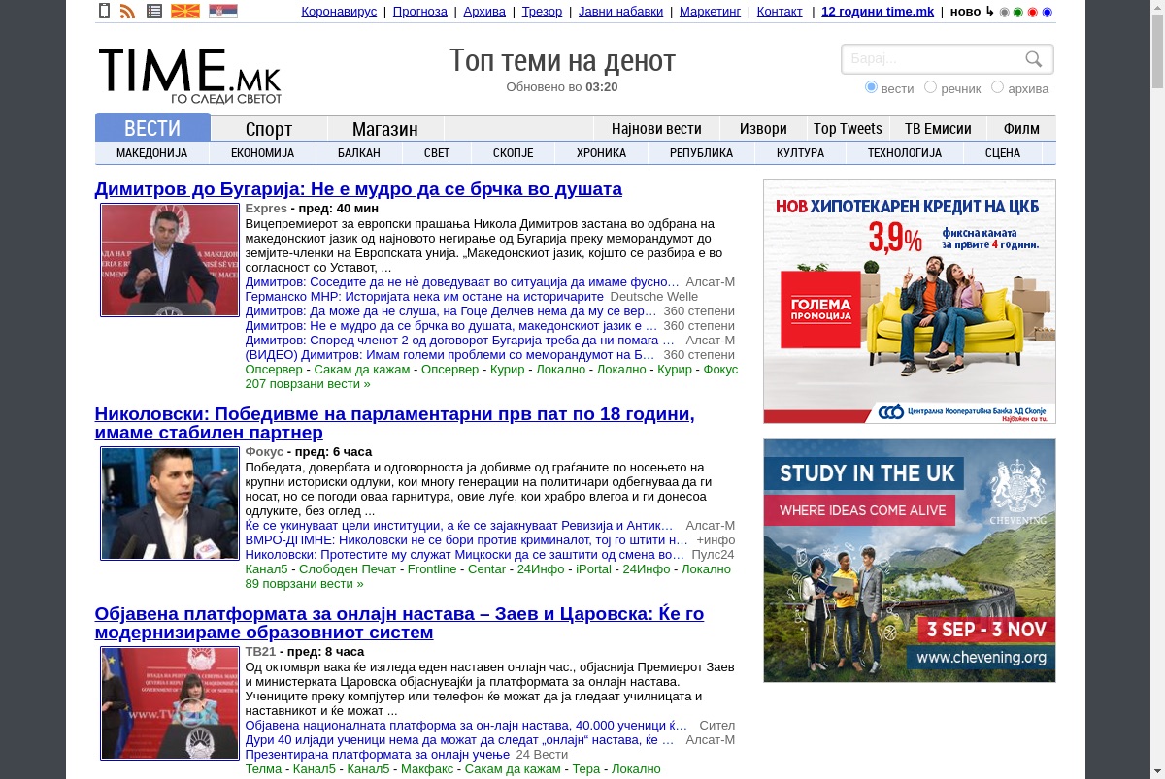Screen dimensions: 1165x779
Task: Open Nikolovski article thumbnail
Action: click(x=170, y=503)
